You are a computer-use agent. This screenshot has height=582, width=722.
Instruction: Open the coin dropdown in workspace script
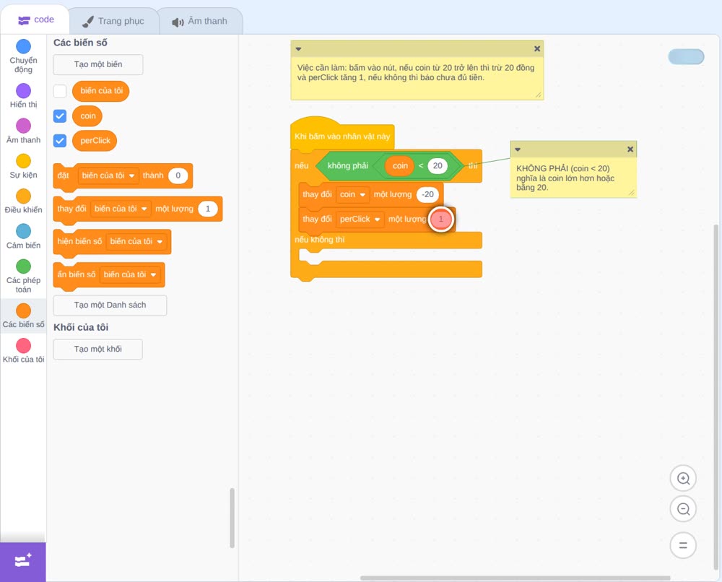pyautogui.click(x=353, y=195)
